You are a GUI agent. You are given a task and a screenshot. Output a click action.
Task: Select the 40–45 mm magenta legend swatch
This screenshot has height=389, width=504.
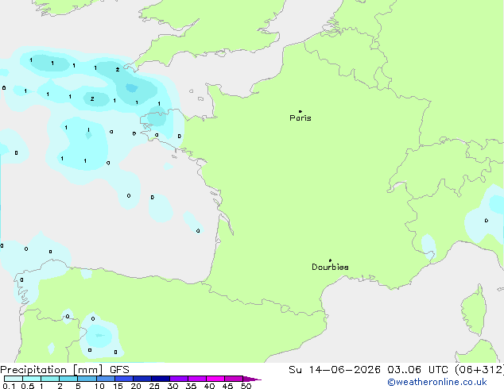coord(215,379)
